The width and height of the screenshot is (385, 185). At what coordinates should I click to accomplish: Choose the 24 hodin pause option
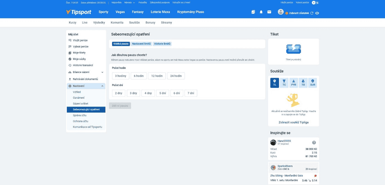coord(176,76)
